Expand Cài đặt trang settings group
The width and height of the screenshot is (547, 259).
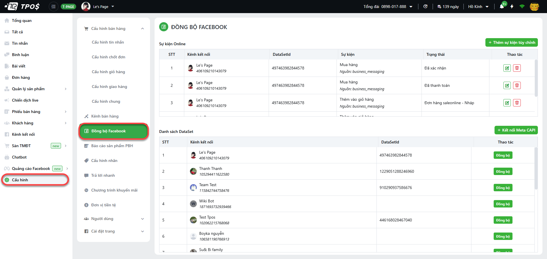click(114, 231)
